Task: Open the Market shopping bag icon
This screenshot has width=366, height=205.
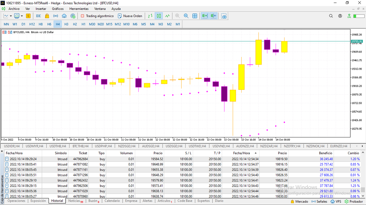Action: [x=47, y=16]
